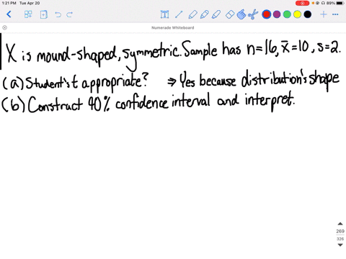Tap the red screen recording indicator

[x=302, y=3]
